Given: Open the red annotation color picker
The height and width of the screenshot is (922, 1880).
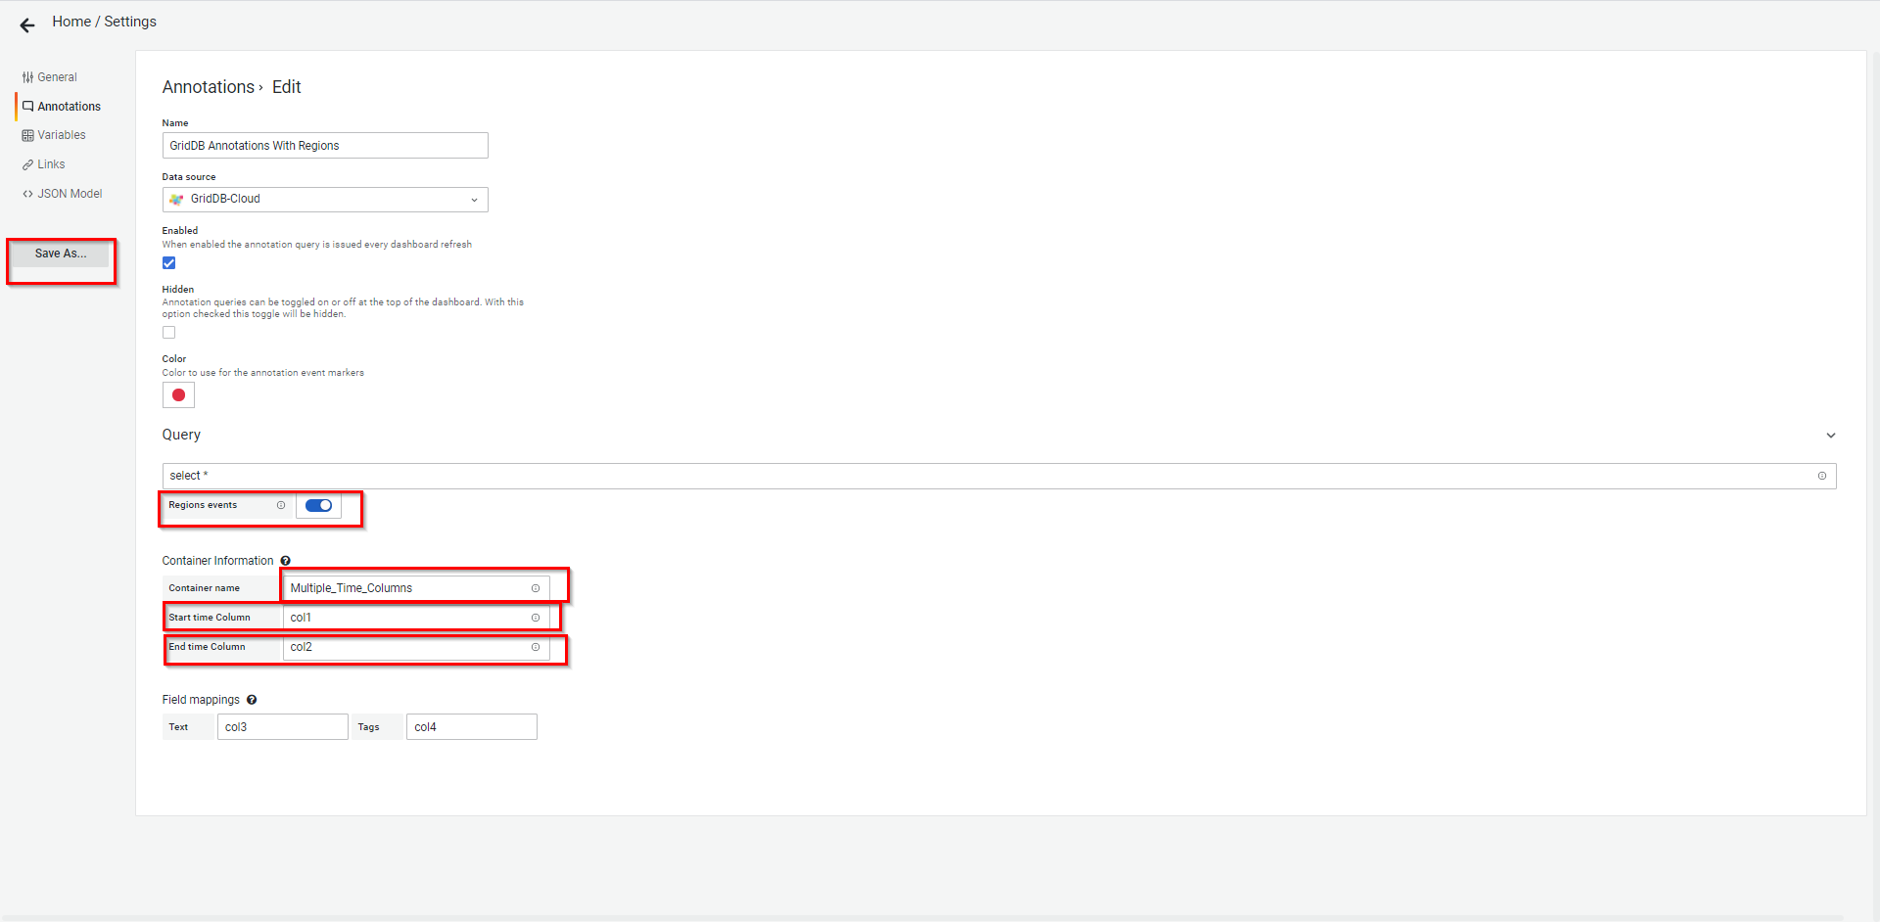Looking at the screenshot, I should (178, 395).
